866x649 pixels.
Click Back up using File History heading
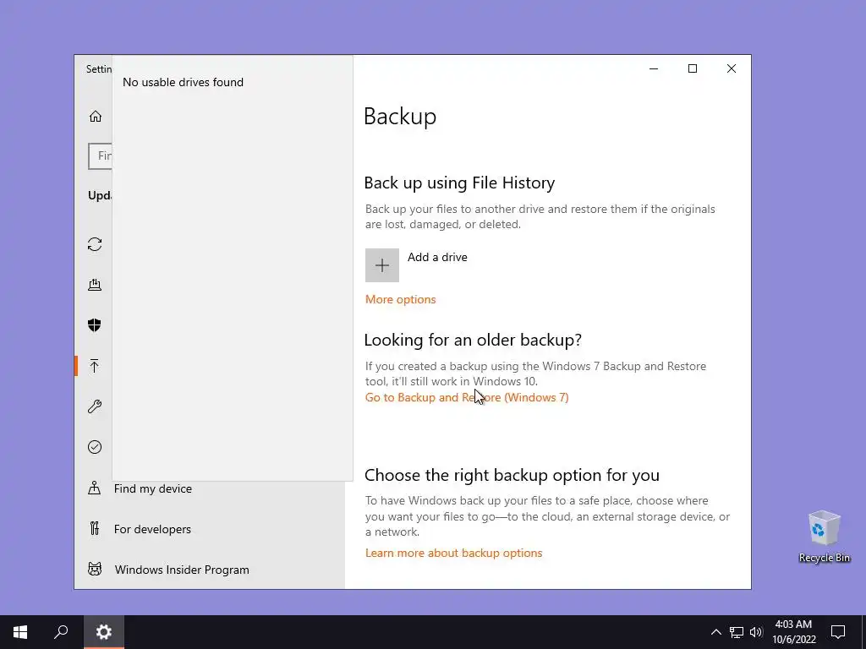click(x=459, y=183)
